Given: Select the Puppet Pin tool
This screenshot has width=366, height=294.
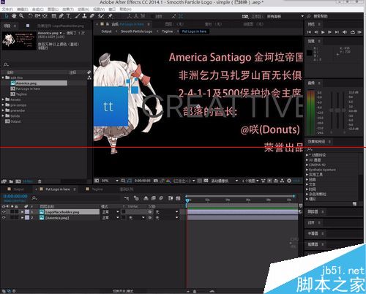Looking at the screenshot, I should (111, 16).
